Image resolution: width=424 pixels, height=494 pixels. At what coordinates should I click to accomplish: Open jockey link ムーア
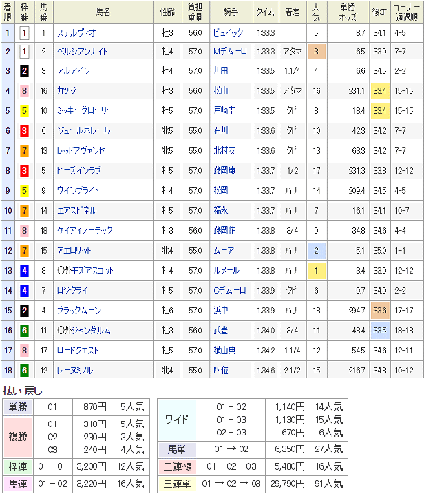click(x=224, y=251)
